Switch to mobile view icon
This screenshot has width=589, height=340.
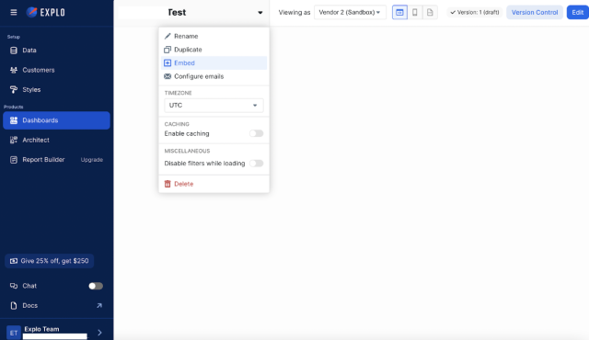(415, 12)
